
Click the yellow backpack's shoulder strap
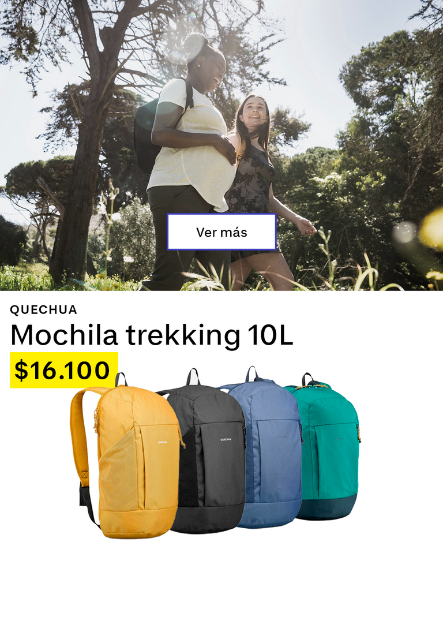click(x=81, y=436)
